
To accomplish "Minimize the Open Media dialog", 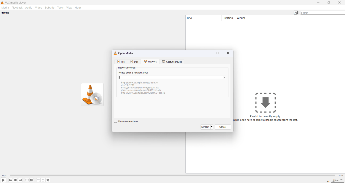I will [x=207, y=53].
